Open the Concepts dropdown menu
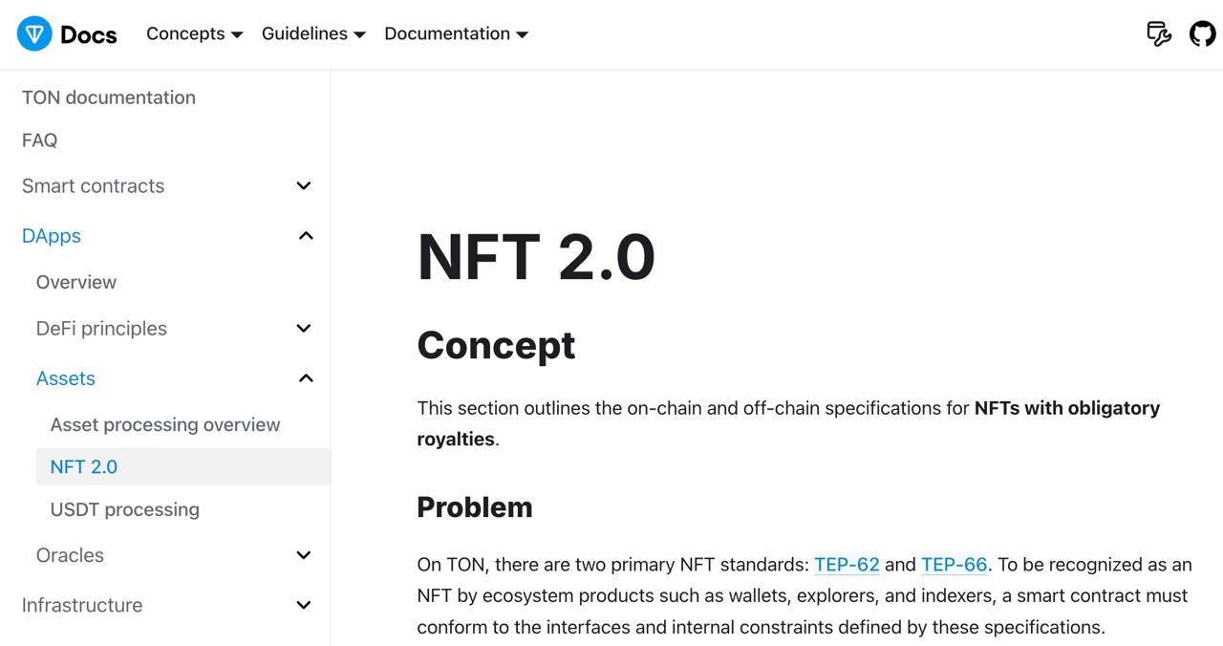The width and height of the screenshot is (1223, 646). (195, 33)
